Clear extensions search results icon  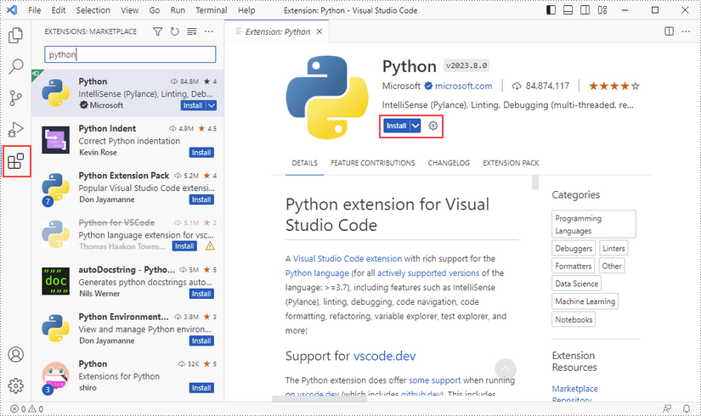click(x=191, y=31)
